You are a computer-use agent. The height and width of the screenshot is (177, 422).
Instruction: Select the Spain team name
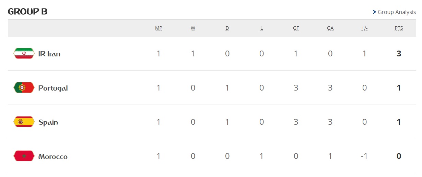point(48,123)
